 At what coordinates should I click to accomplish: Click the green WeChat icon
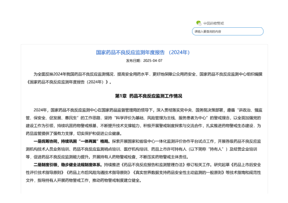[199, 23]
